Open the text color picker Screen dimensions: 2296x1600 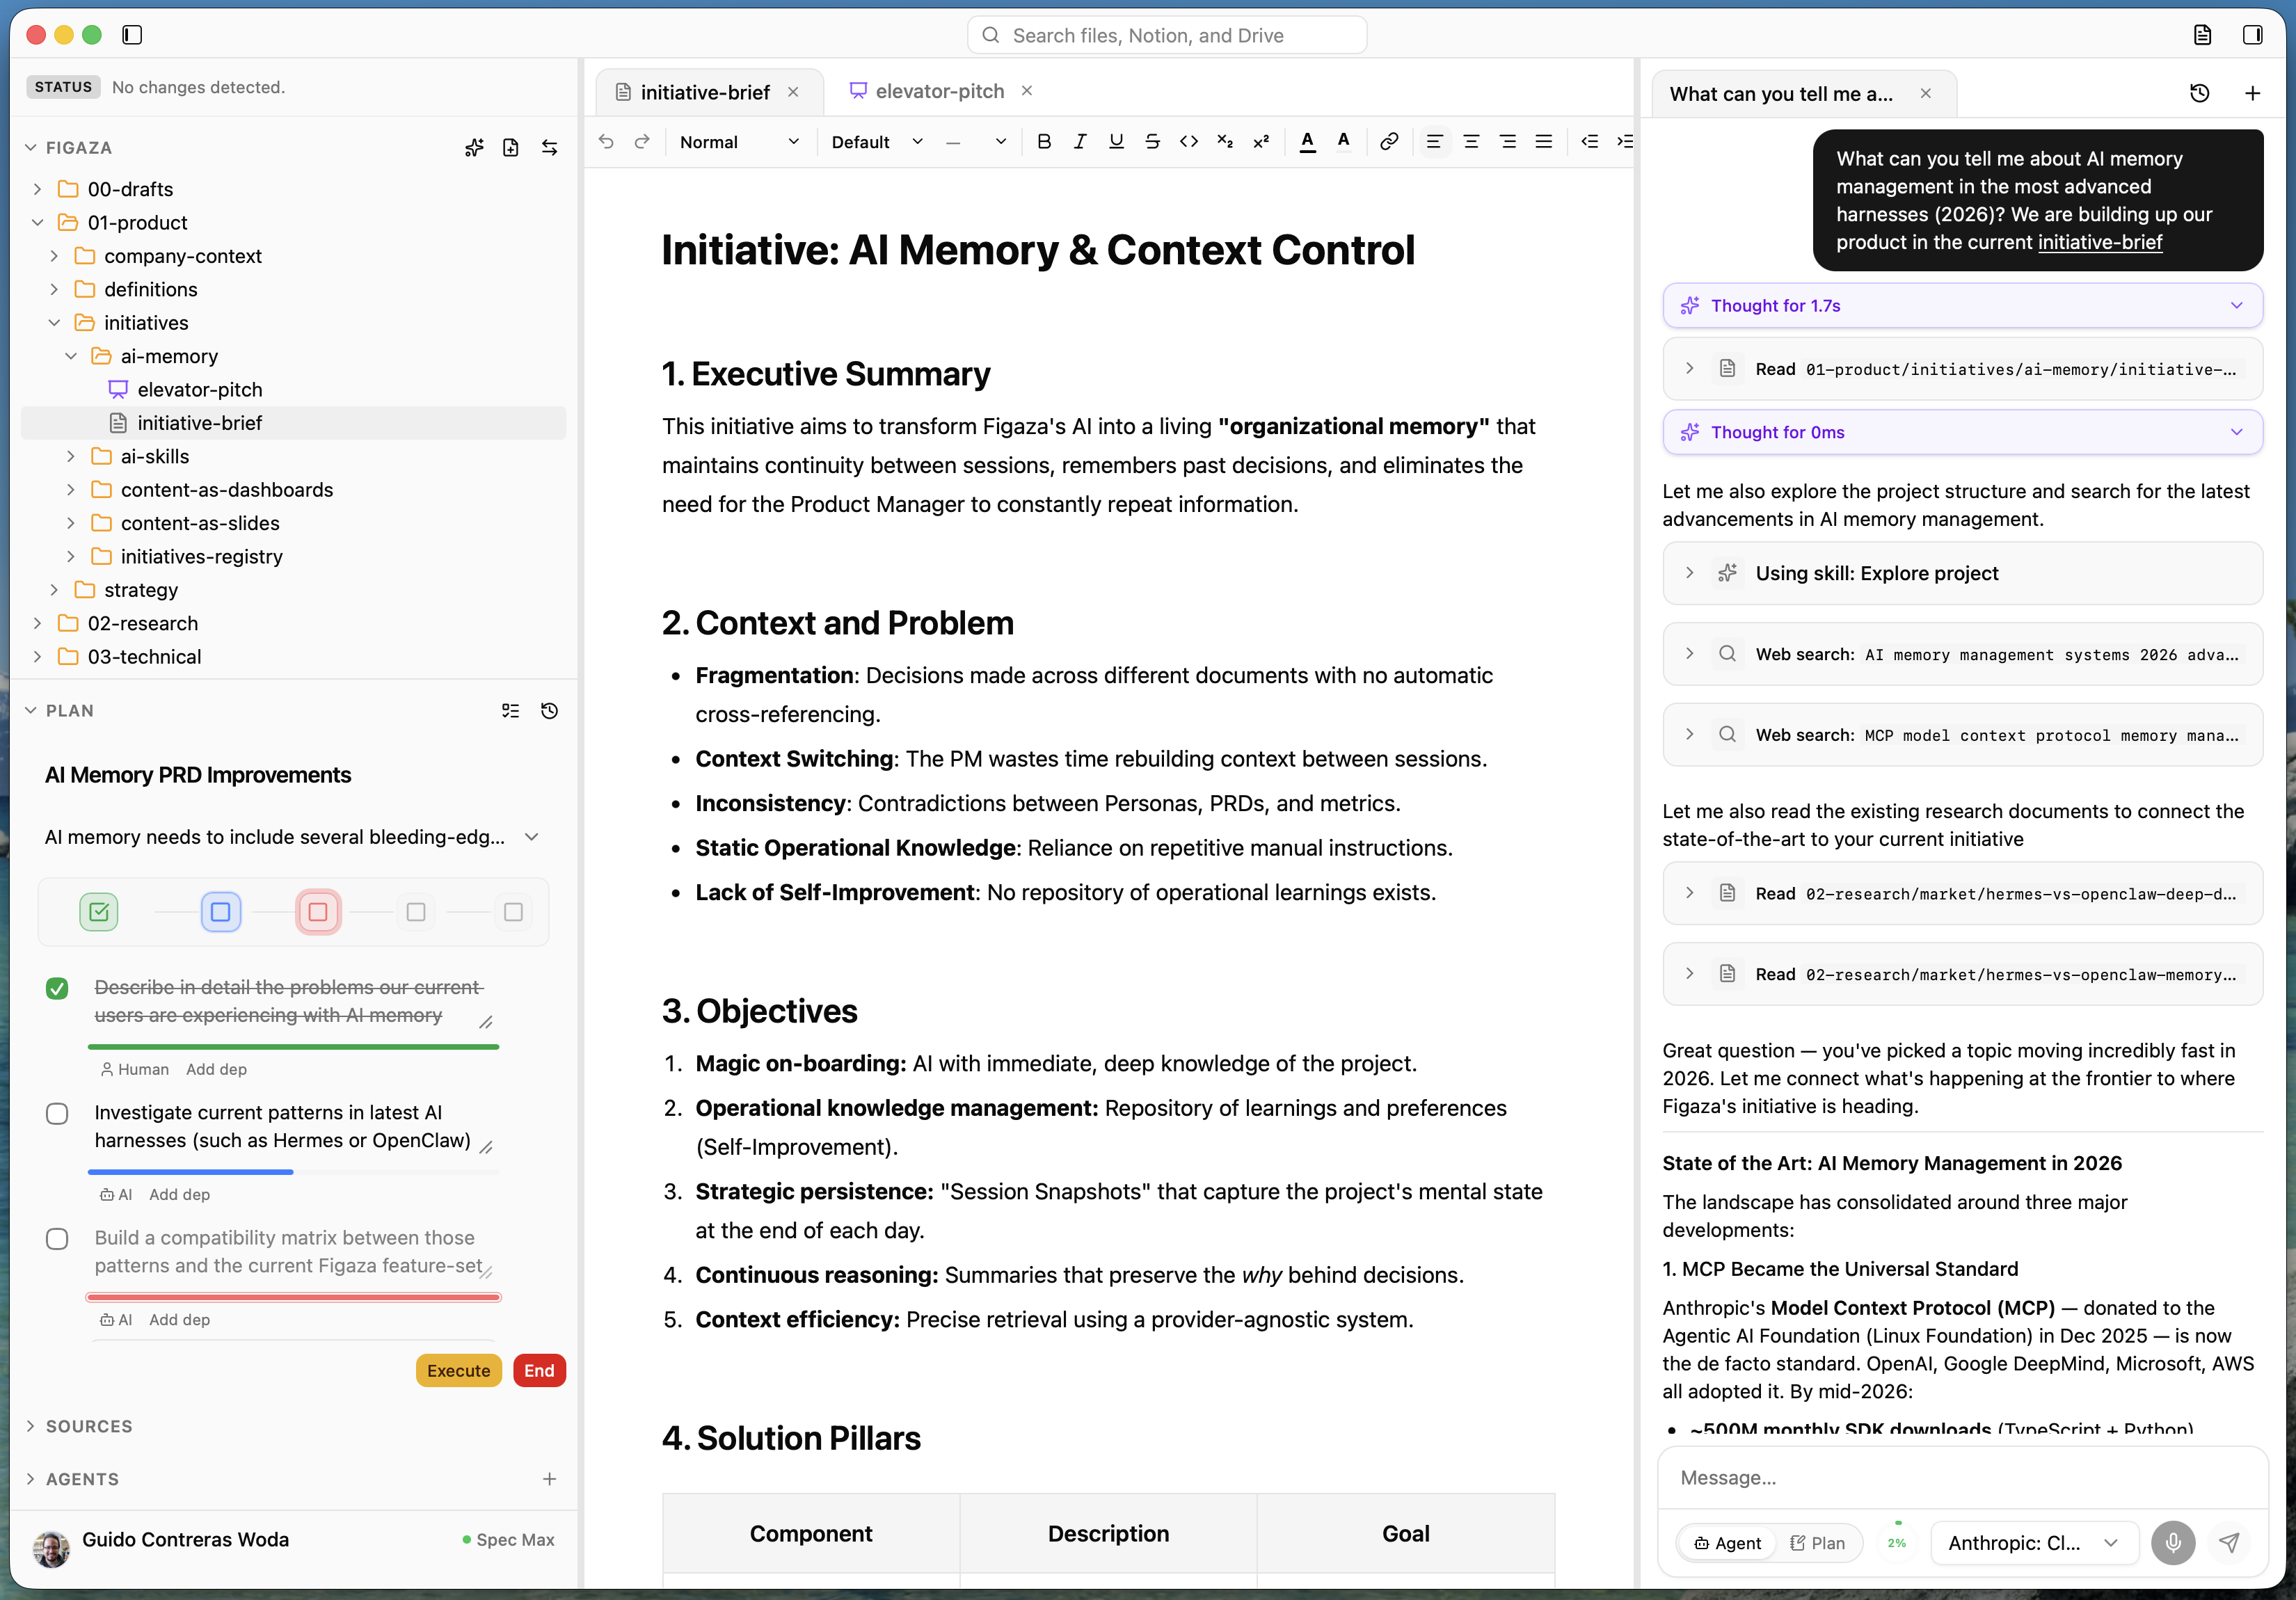click(1307, 142)
